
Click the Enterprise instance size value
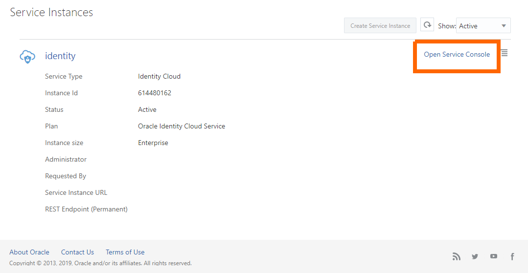[153, 143]
